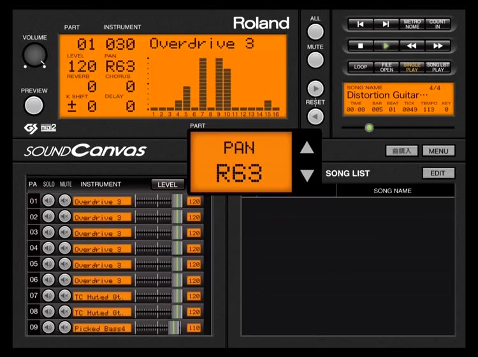Click part 01 level fader
The height and width of the screenshot is (357, 478).
tap(177, 201)
